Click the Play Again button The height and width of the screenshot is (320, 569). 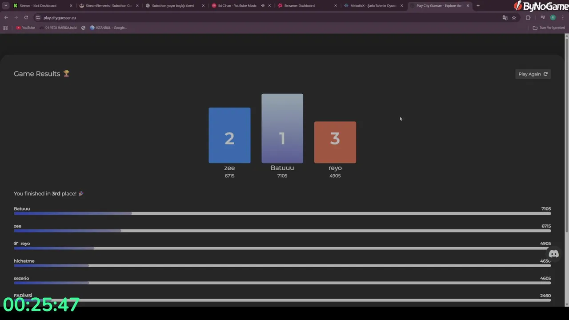(533, 74)
